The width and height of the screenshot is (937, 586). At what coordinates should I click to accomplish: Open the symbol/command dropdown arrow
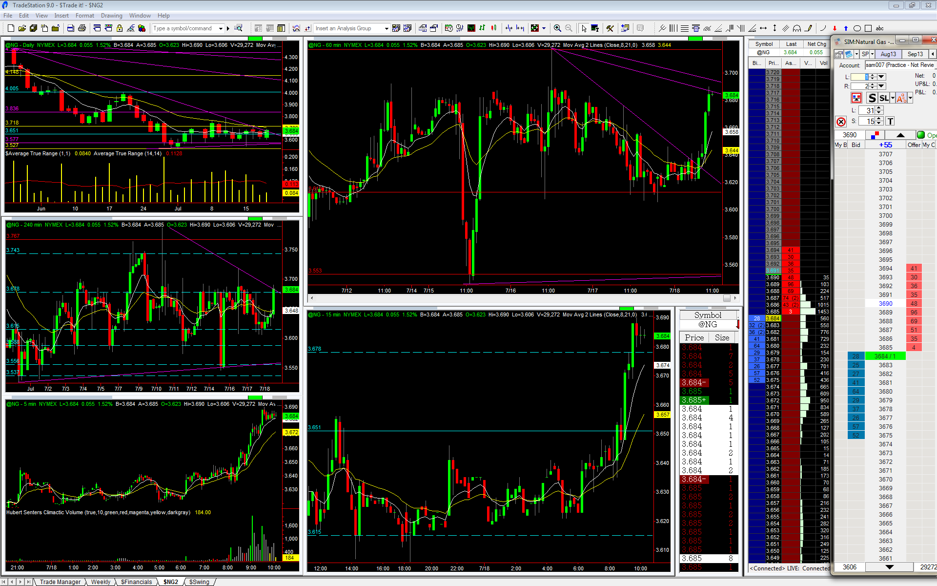(221, 28)
